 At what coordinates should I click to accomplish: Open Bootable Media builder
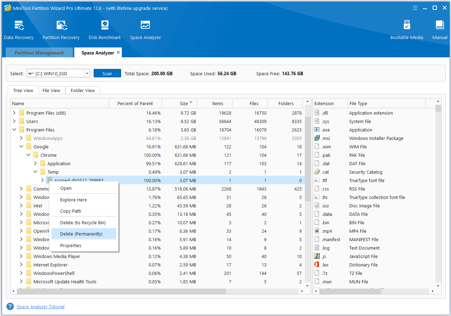point(407,30)
